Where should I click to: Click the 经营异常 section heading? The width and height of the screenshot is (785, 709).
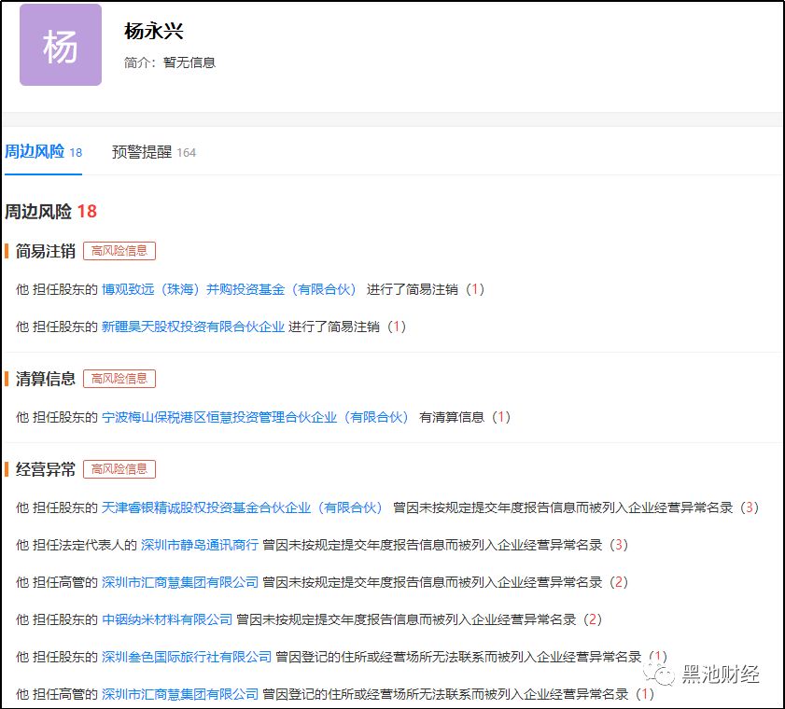point(46,469)
